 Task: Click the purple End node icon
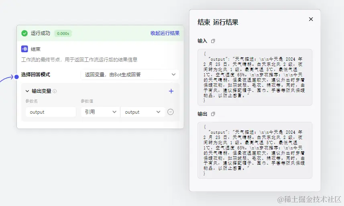24,49
